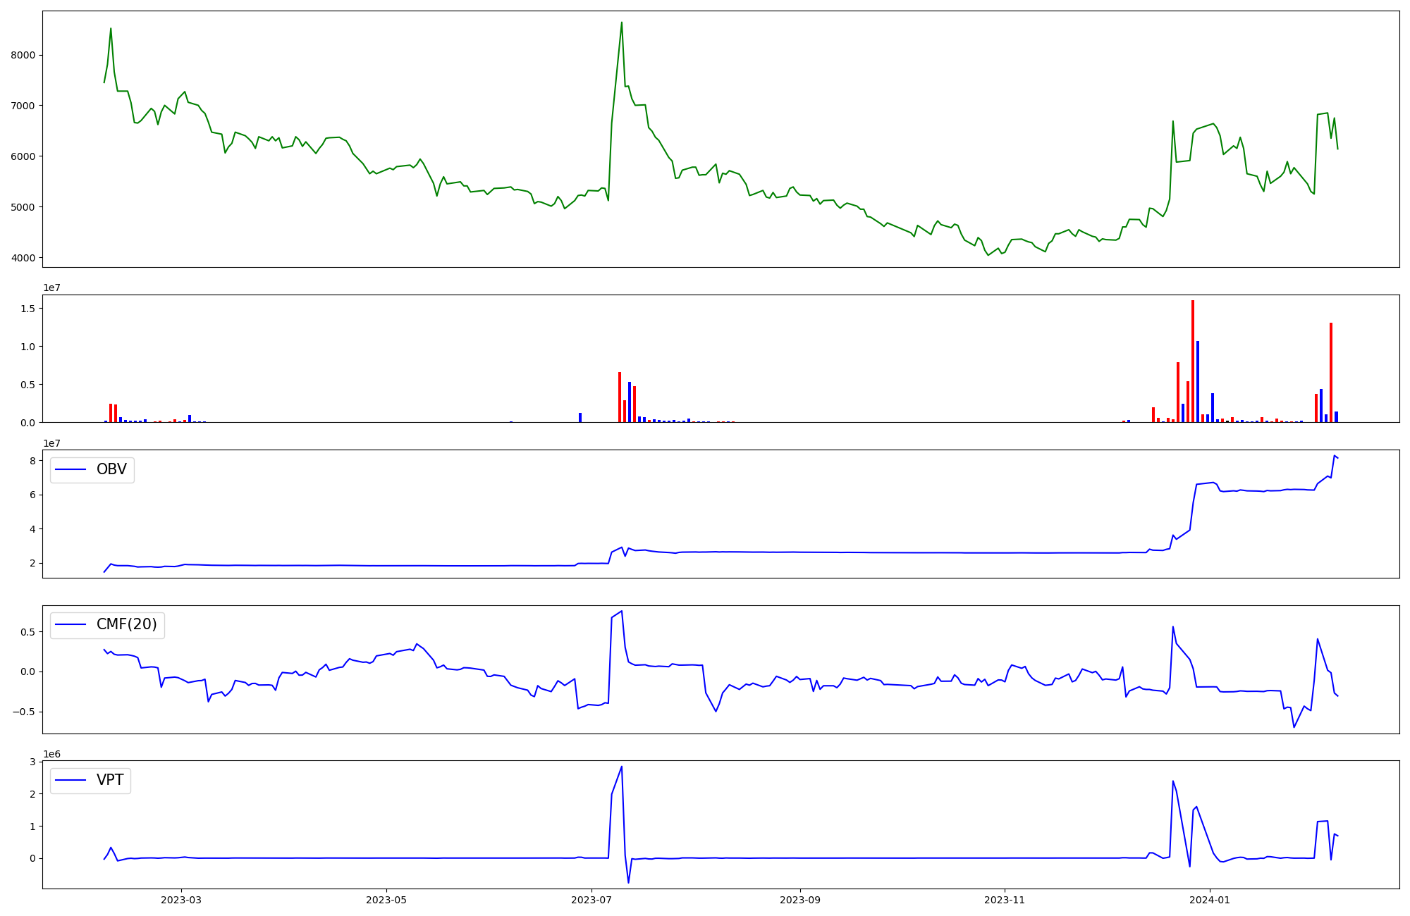
Task: Click the 1.5 tick on volume axis
Action: [x=29, y=309]
